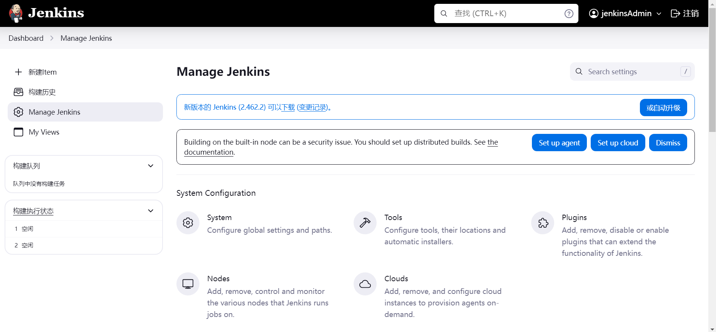
Task: Click executor 1 空闲 row
Action: pyautogui.click(x=84, y=229)
